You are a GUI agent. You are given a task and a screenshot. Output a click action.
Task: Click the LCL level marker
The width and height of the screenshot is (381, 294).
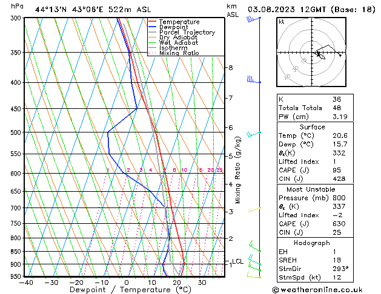click(x=237, y=261)
